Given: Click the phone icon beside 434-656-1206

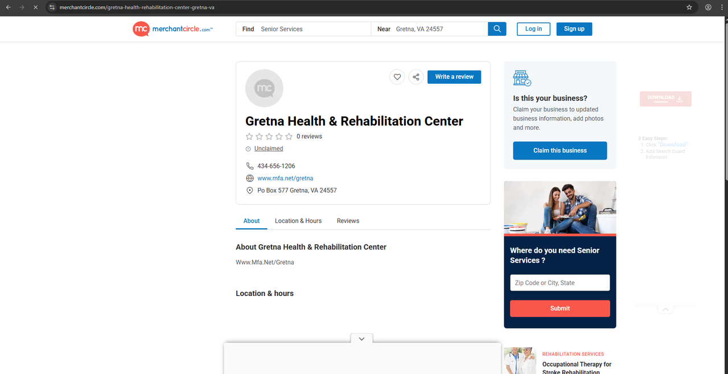Looking at the screenshot, I should [x=249, y=166].
